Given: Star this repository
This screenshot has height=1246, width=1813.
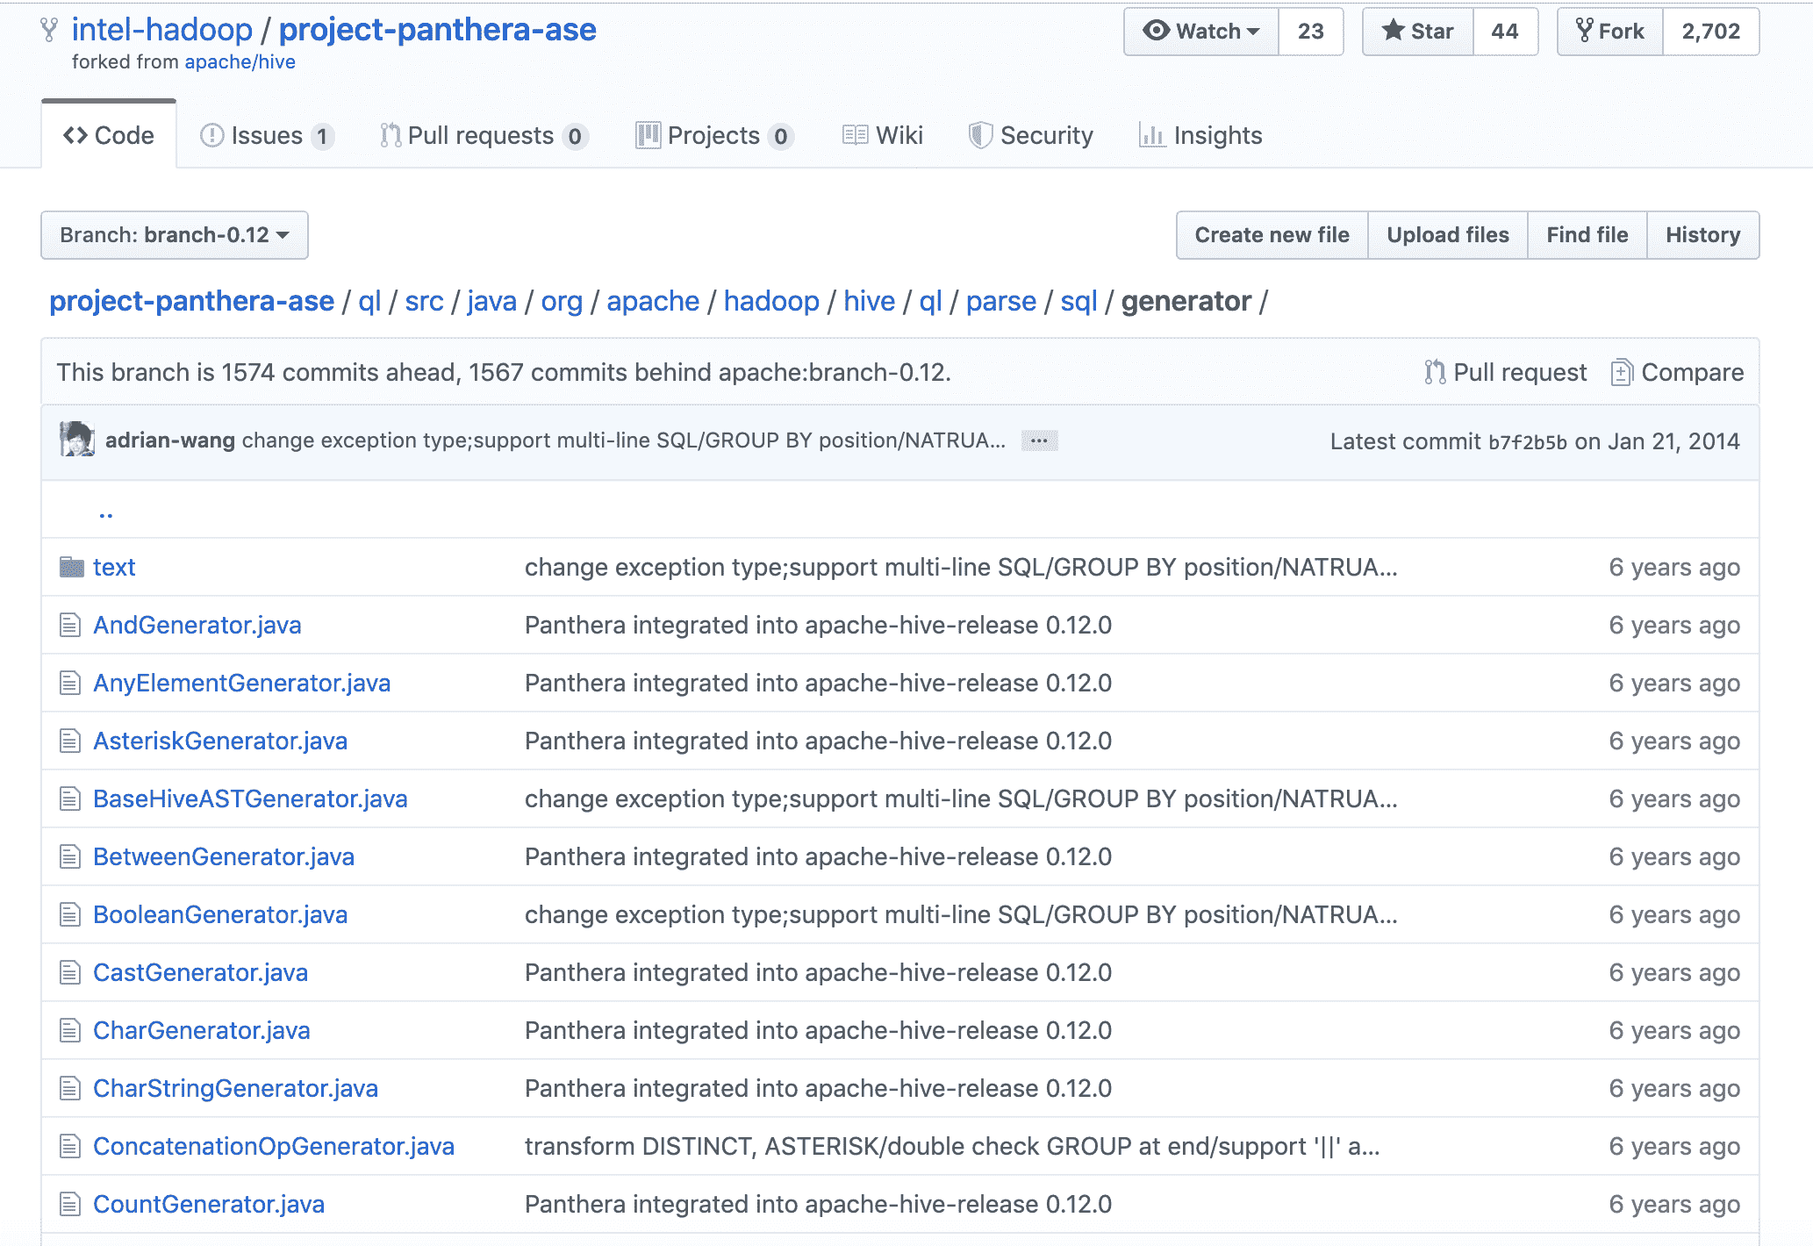Looking at the screenshot, I should [x=1418, y=32].
